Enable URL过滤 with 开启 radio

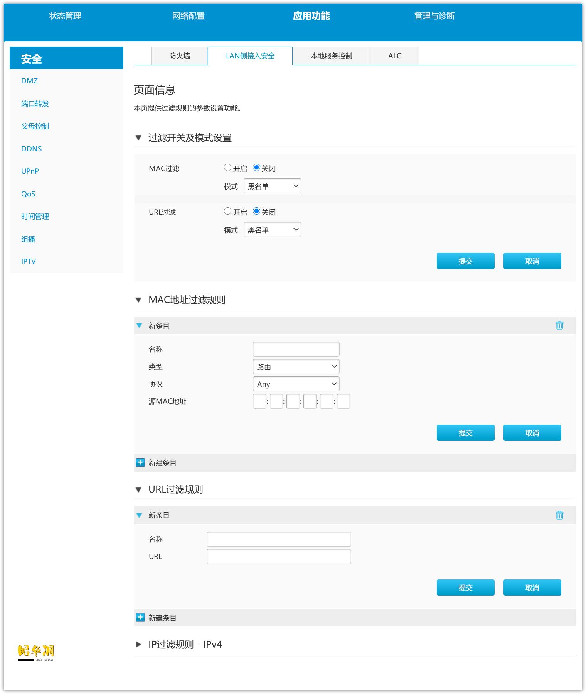[227, 211]
